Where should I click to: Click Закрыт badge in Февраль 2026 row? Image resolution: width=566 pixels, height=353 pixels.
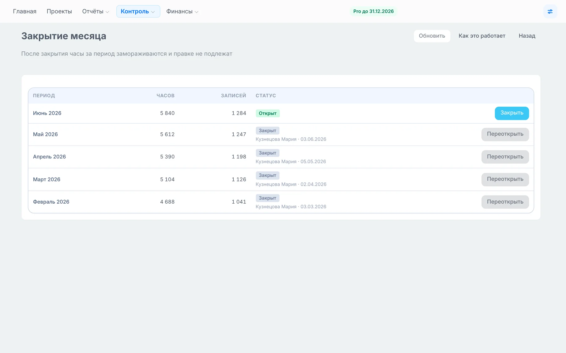pos(267,198)
